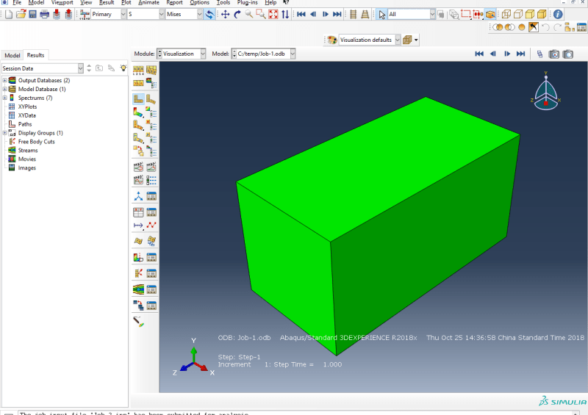The height and width of the screenshot is (415, 588).
Task: Turn perspective on with the converging icon
Action: [365, 14]
